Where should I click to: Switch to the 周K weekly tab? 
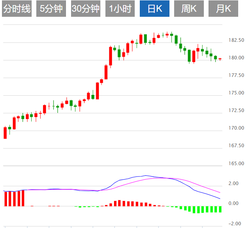[189, 9]
